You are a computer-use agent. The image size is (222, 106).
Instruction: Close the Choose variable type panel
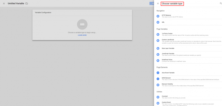pos(158,4)
